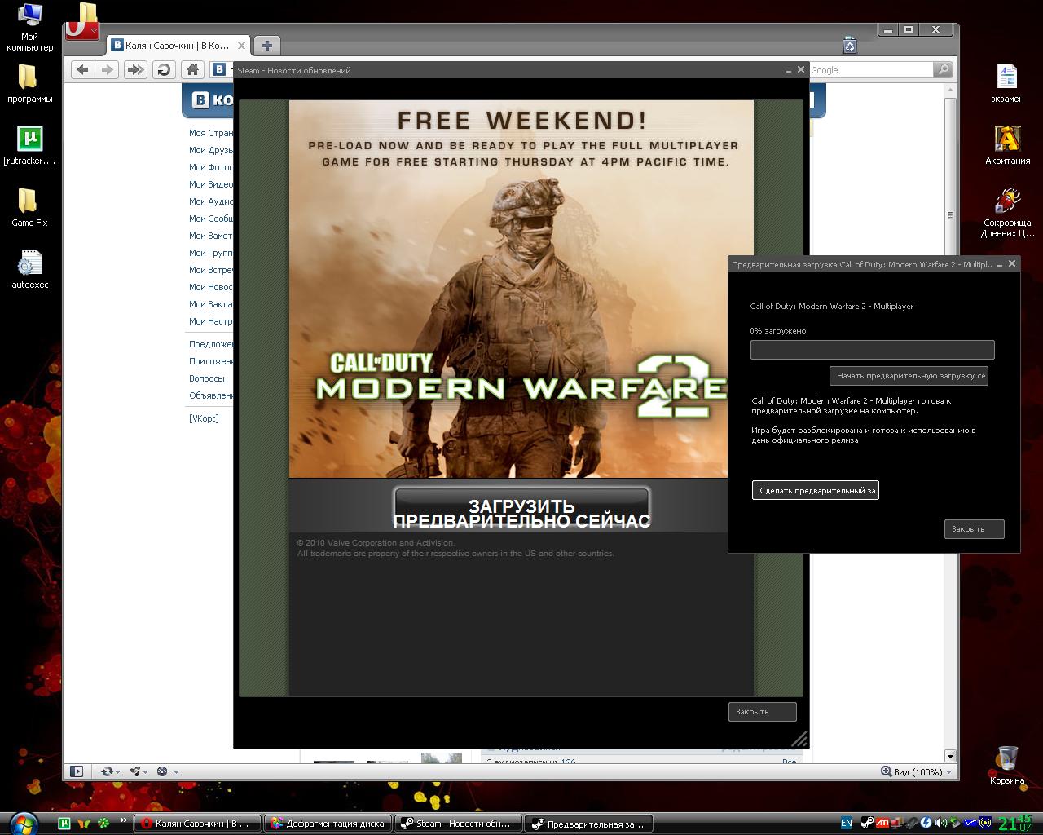Click the taskbar clock
The image size is (1043, 835).
click(x=1015, y=824)
